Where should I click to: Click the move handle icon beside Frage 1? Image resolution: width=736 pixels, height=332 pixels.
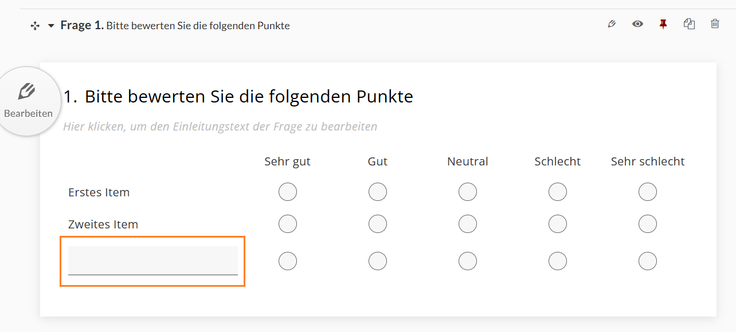tap(35, 26)
